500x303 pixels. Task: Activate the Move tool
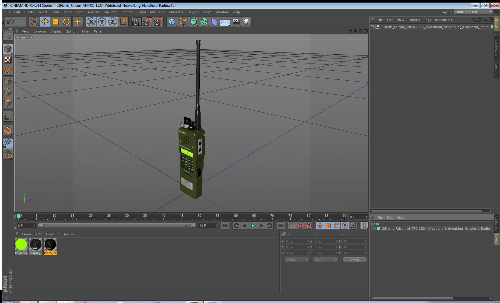point(45,22)
